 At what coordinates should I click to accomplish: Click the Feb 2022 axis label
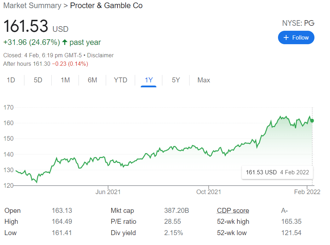click(x=307, y=192)
